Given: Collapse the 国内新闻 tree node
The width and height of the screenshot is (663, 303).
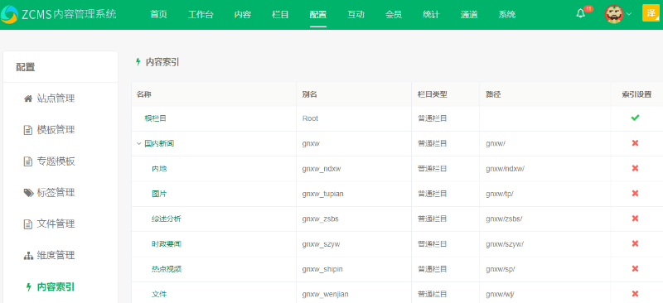Looking at the screenshot, I should [x=138, y=144].
